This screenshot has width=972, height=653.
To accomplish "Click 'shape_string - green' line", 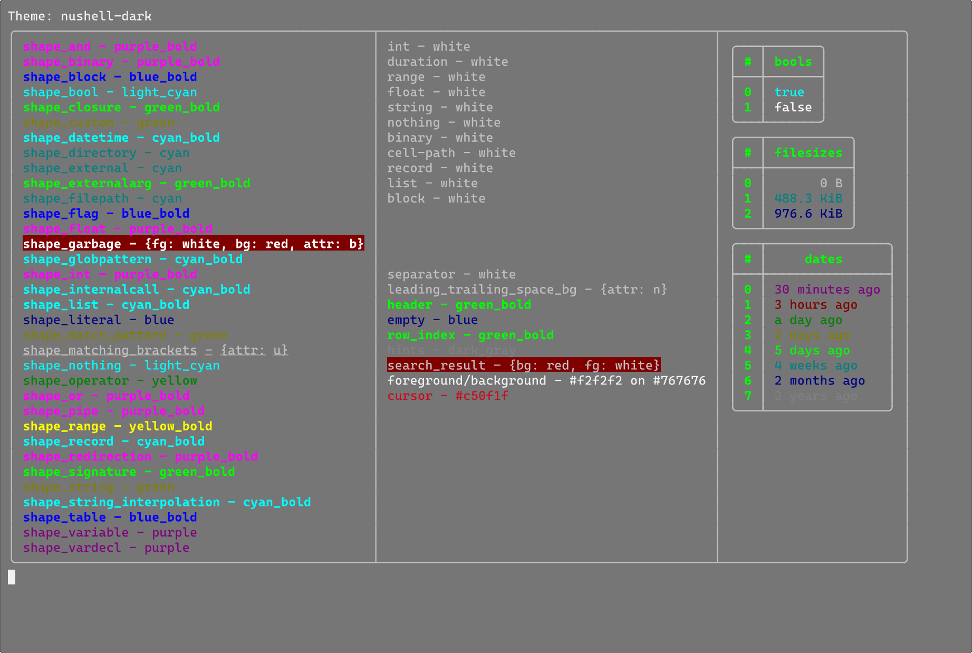I will [x=99, y=487].
